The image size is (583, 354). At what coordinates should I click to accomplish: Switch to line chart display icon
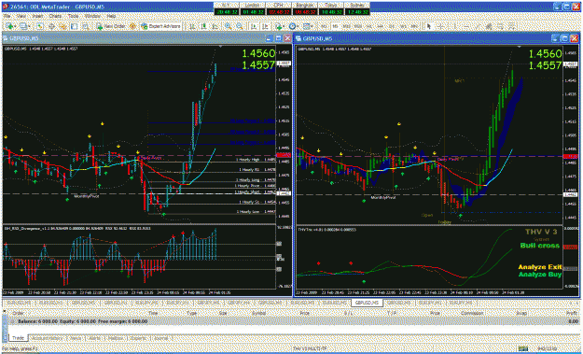215,26
